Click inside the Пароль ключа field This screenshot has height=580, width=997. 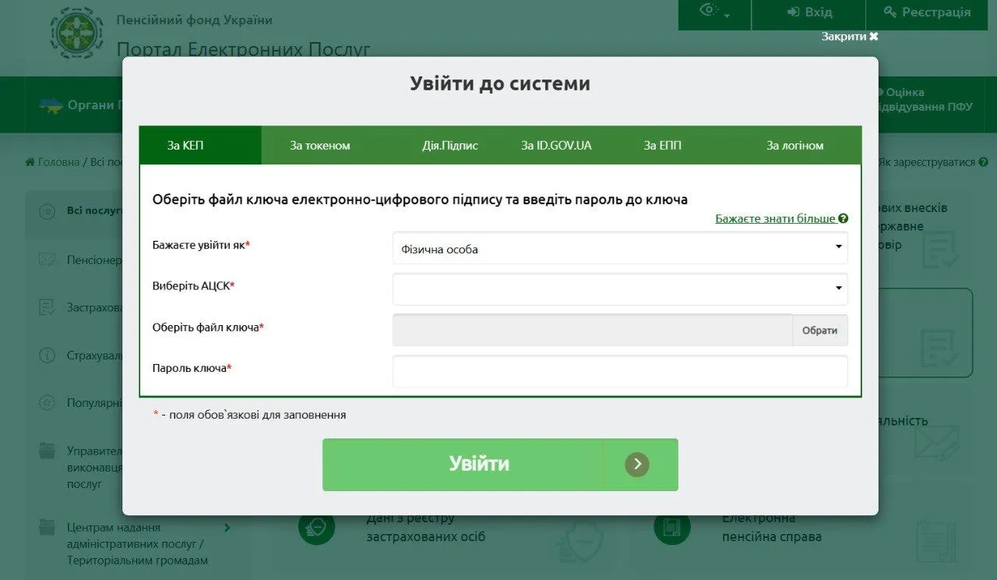click(619, 371)
